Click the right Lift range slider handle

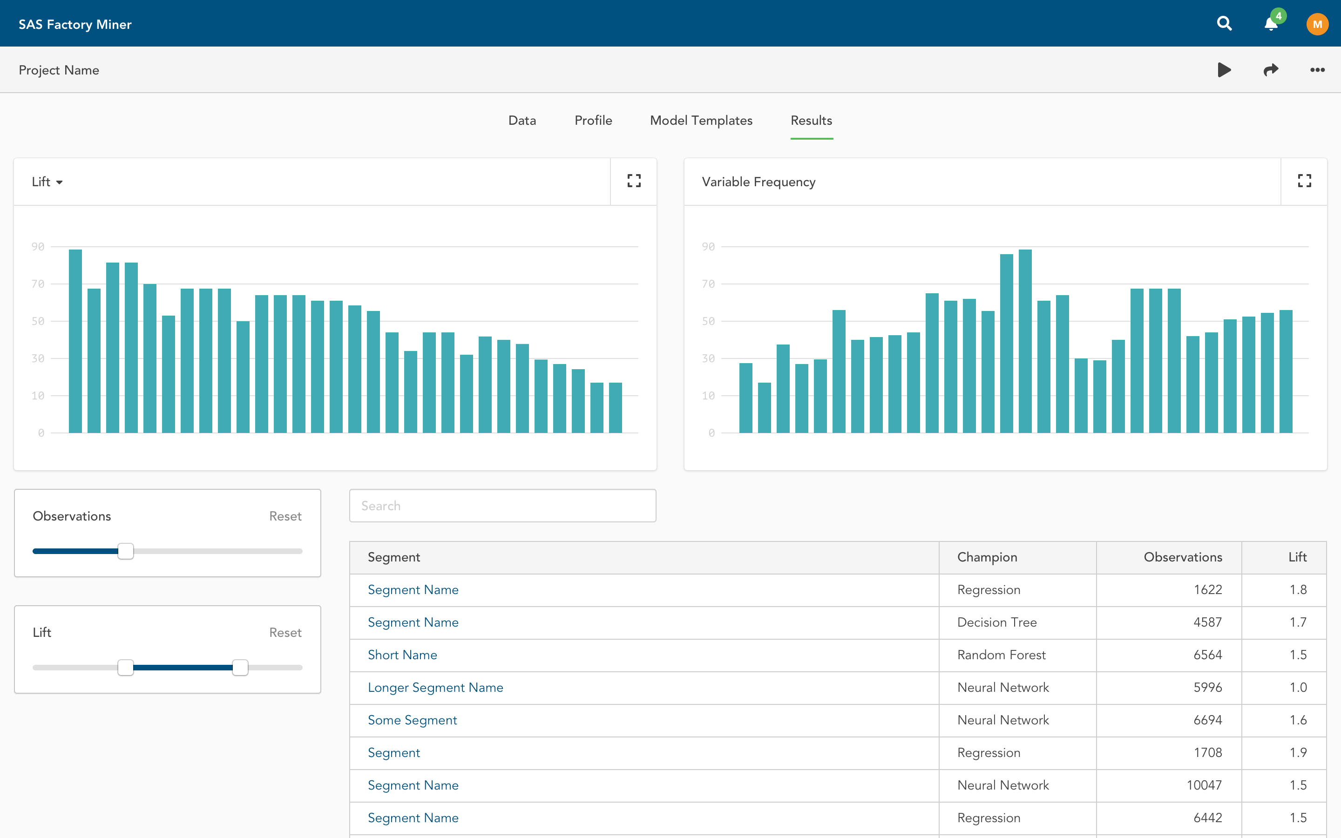[240, 667]
